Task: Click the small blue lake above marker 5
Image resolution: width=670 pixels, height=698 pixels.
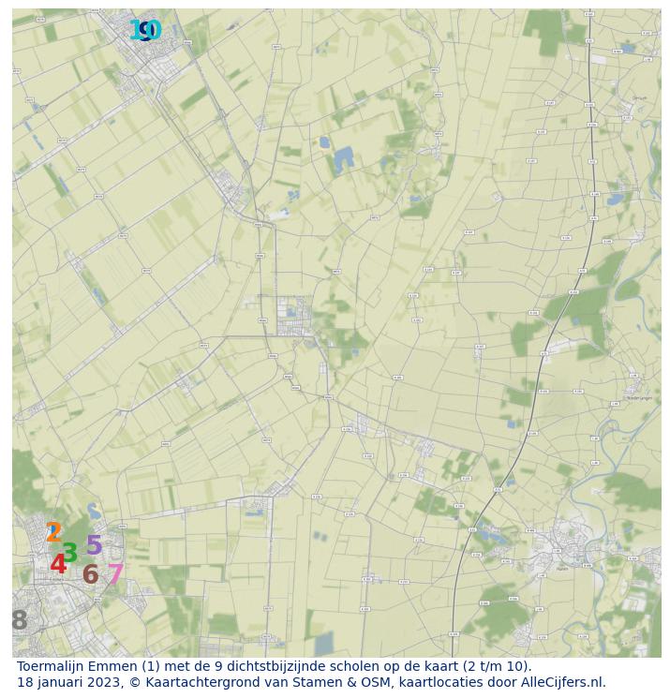Action: [x=93, y=512]
